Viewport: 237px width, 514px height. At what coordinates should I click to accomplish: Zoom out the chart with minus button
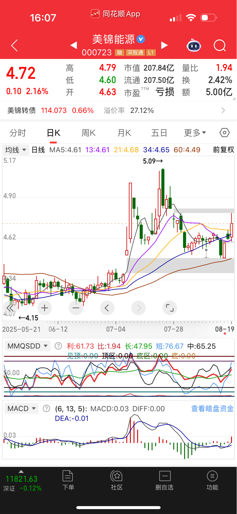[x=76, y=308]
